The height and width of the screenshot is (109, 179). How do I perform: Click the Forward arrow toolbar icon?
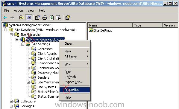pyautogui.click(x=12, y=18)
